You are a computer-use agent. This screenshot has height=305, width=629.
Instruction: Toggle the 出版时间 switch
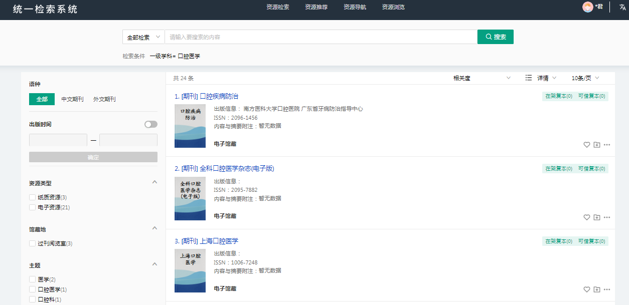pyautogui.click(x=150, y=124)
